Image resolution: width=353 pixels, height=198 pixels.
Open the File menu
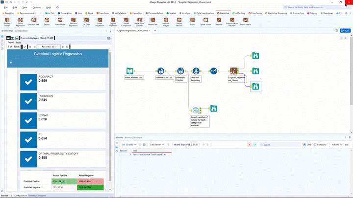tap(6, 7)
